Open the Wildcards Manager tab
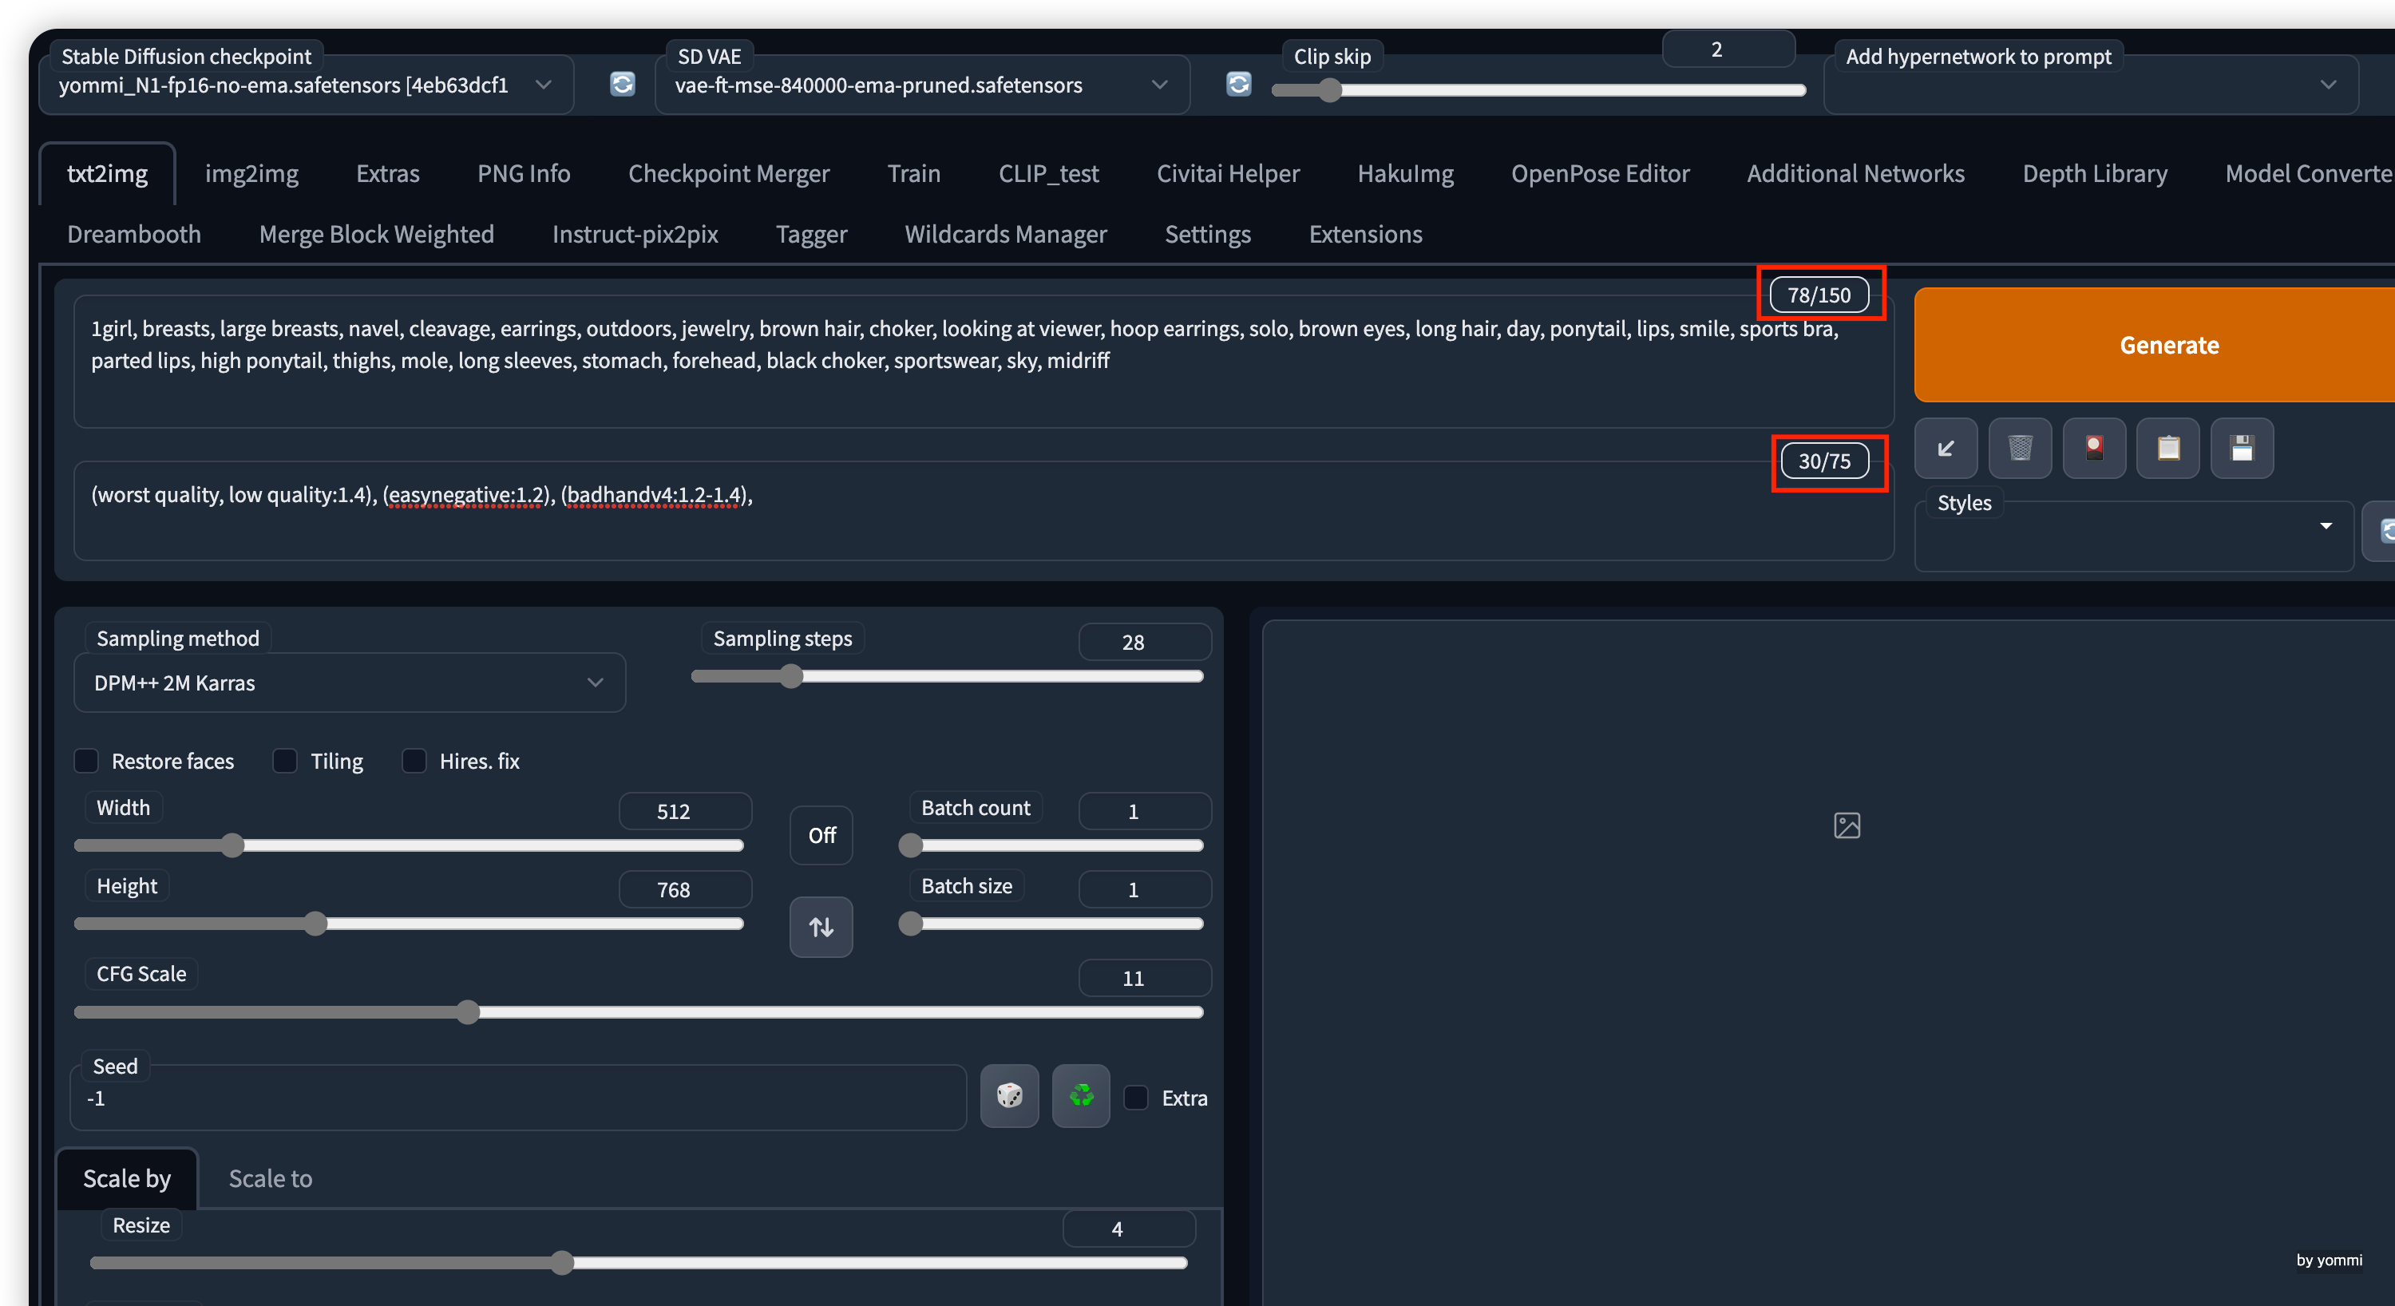 (x=1006, y=234)
